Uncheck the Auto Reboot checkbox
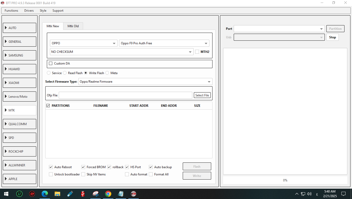 point(51,167)
